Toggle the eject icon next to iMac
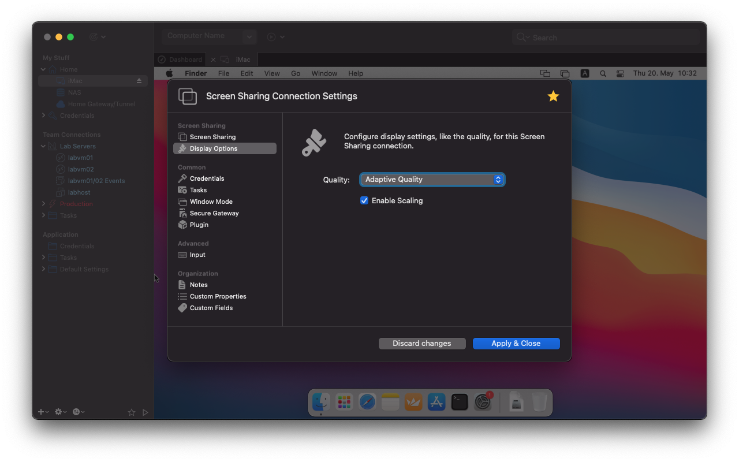This screenshot has height=462, width=739. point(139,81)
